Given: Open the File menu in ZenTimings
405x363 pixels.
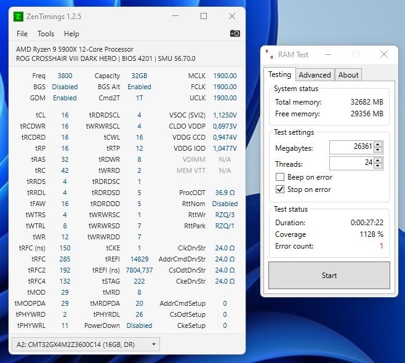Looking at the screenshot, I should 22,34.
